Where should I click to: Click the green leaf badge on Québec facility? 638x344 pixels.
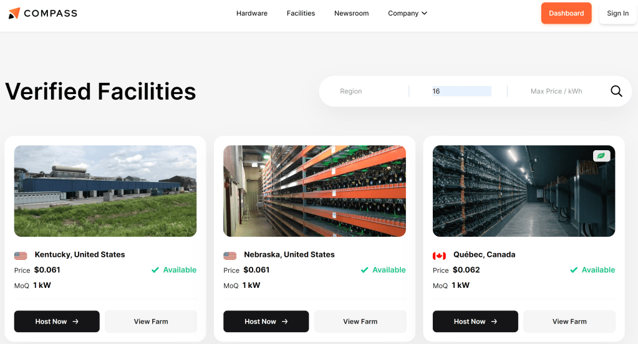pyautogui.click(x=601, y=156)
